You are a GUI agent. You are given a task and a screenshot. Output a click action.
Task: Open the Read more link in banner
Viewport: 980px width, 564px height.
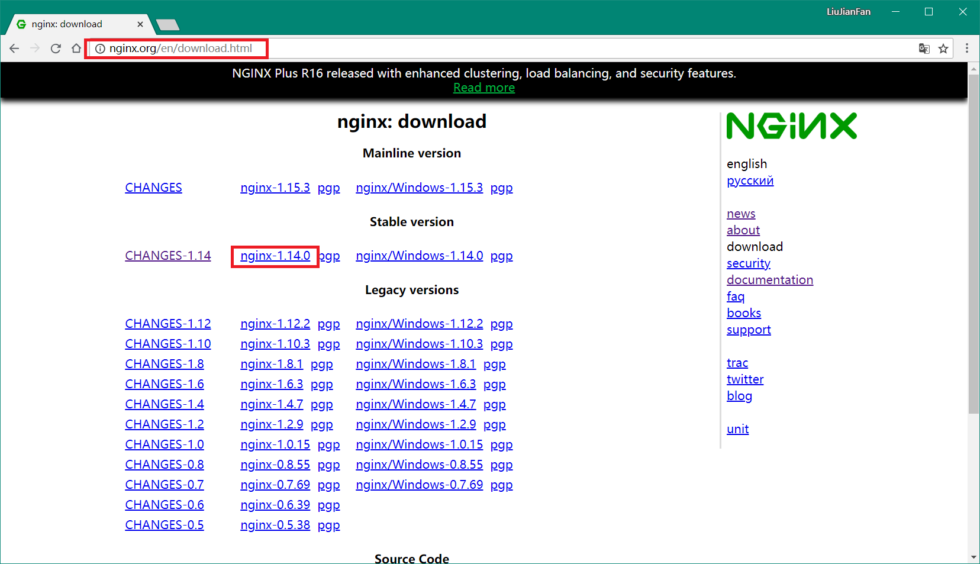click(x=484, y=88)
